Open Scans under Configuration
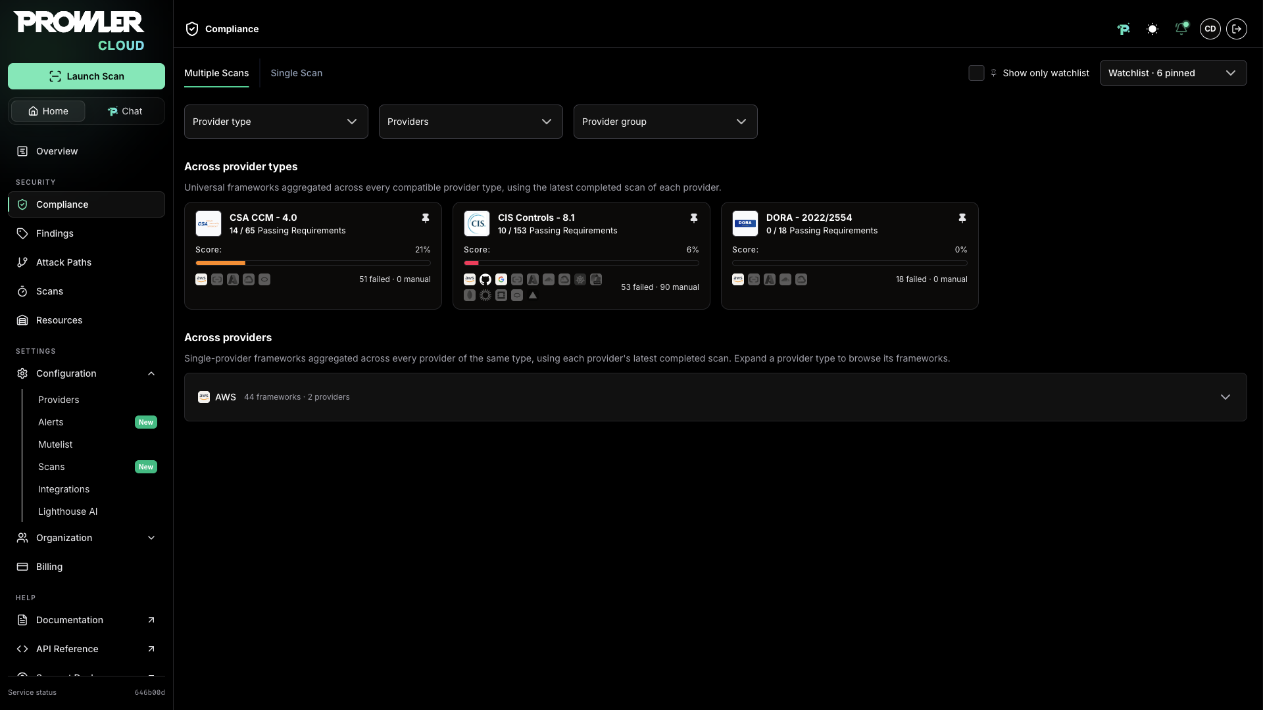 coord(51,467)
